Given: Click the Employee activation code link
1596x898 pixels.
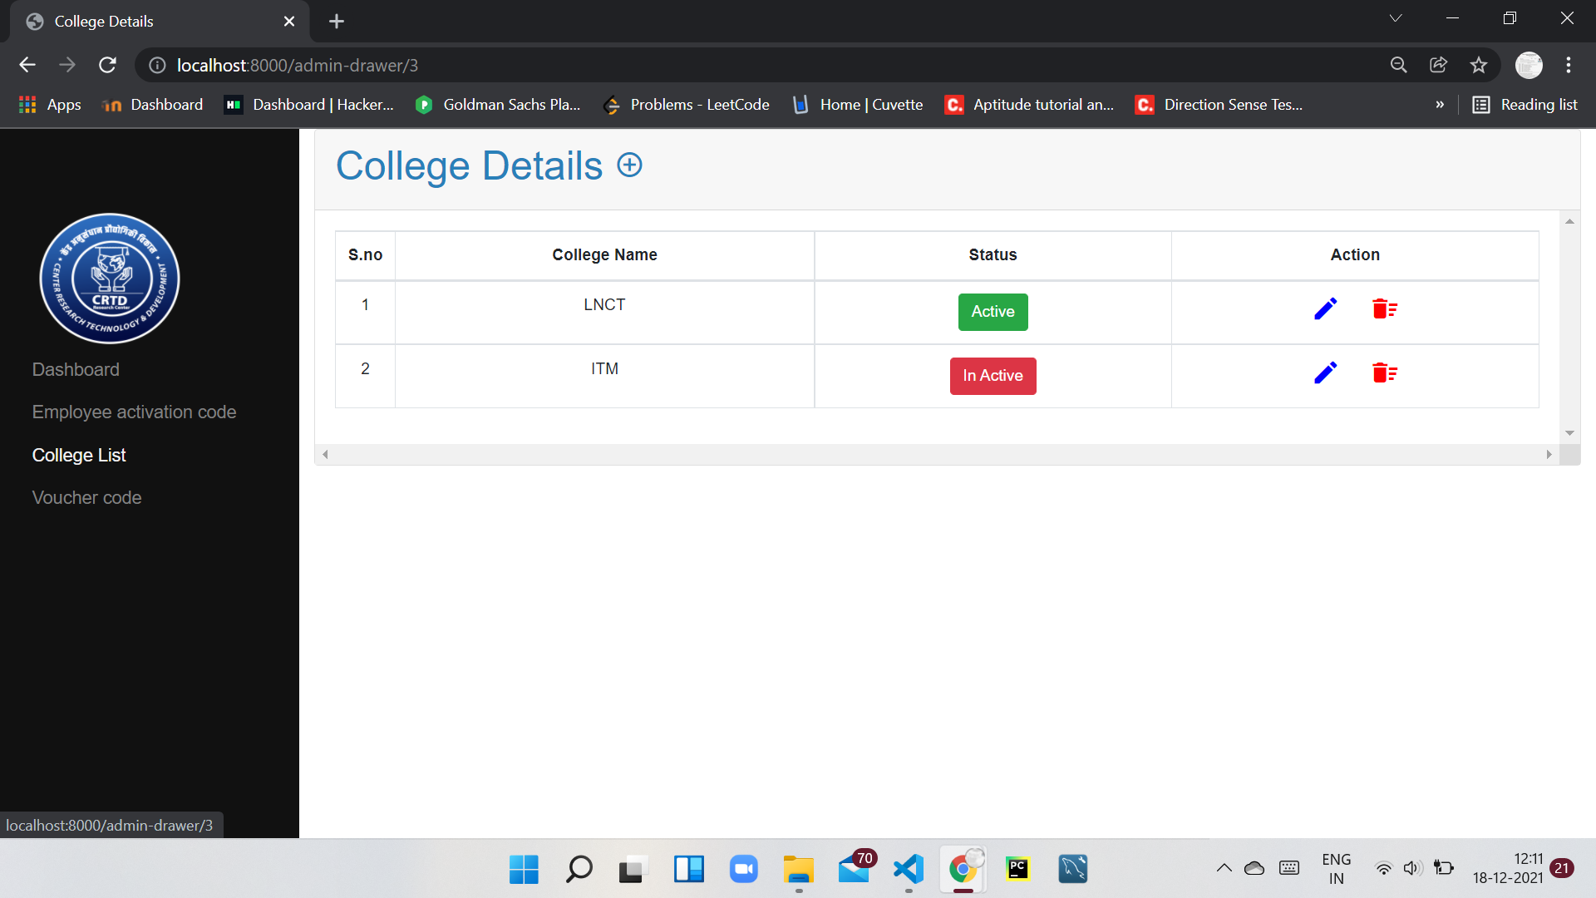Looking at the screenshot, I should tap(134, 412).
